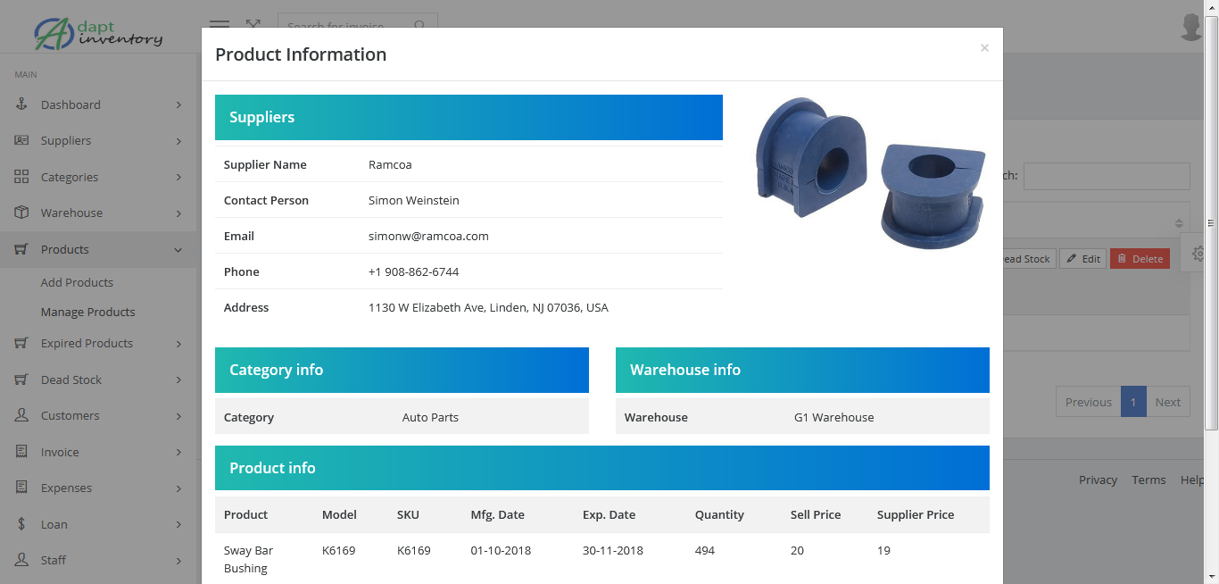The width and height of the screenshot is (1219, 584).
Task: Click the Dead Stock button behind dialog
Action: click(x=1029, y=258)
